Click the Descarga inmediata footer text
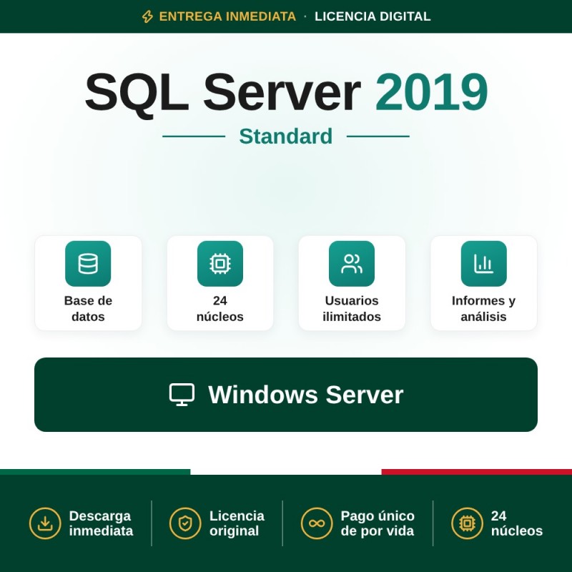 [101, 523]
